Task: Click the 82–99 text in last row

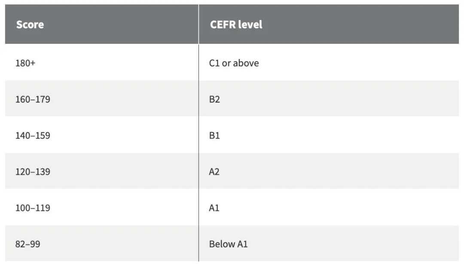Action: point(28,244)
